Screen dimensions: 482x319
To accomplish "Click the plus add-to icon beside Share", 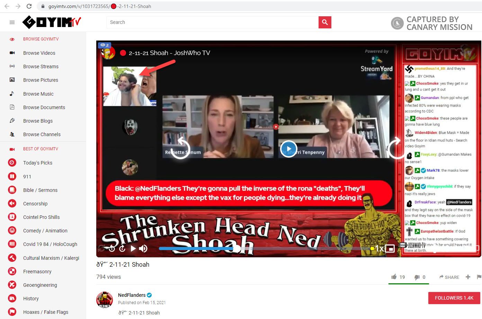I will [468, 277].
